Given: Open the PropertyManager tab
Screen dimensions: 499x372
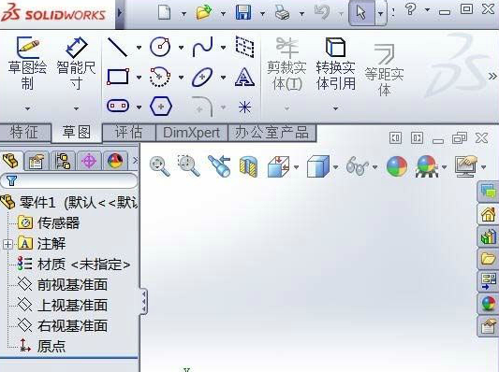Looking at the screenshot, I should pos(37,161).
